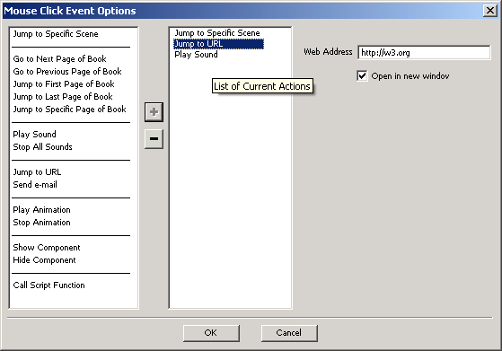
Task: Select Jump to URL in available actions list
Action: (37, 172)
